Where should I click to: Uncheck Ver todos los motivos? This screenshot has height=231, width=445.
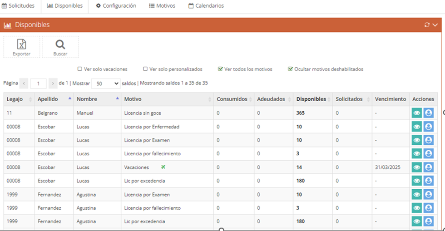(x=220, y=69)
